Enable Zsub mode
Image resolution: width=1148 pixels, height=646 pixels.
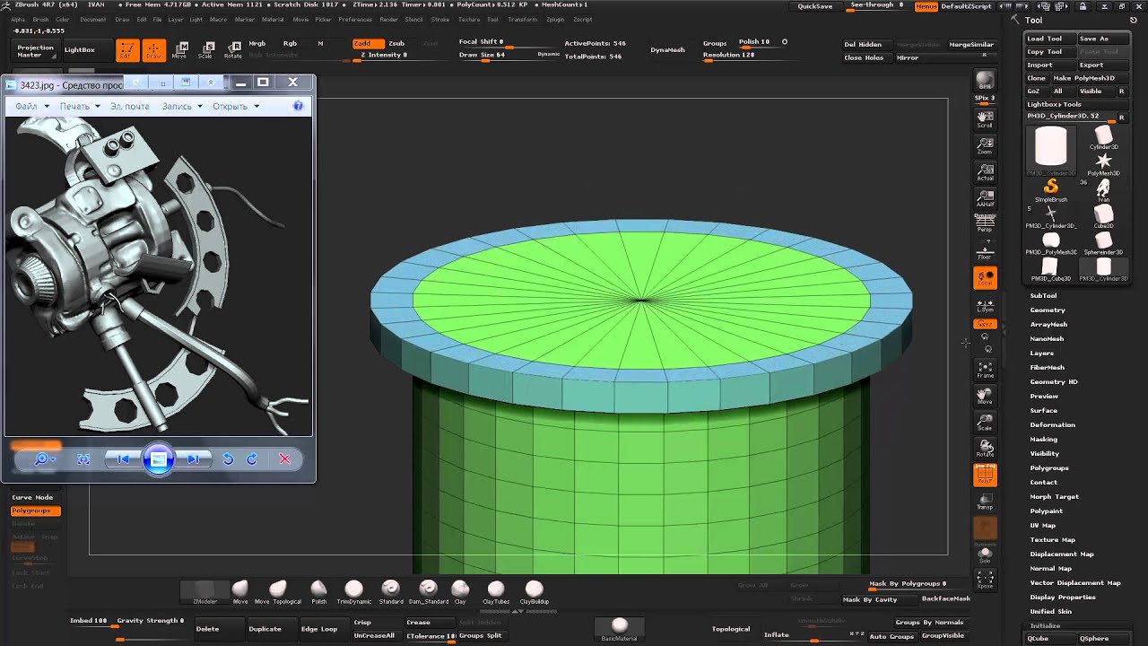click(396, 43)
